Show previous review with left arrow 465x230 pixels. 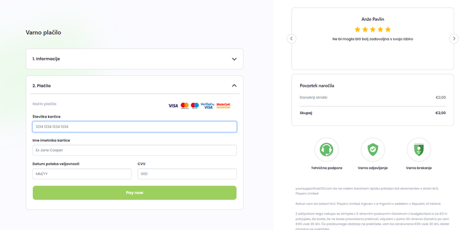tap(291, 38)
